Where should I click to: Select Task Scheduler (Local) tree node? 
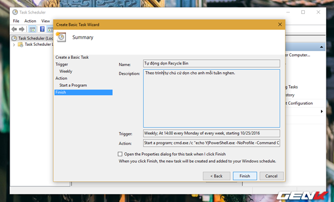click(32, 38)
